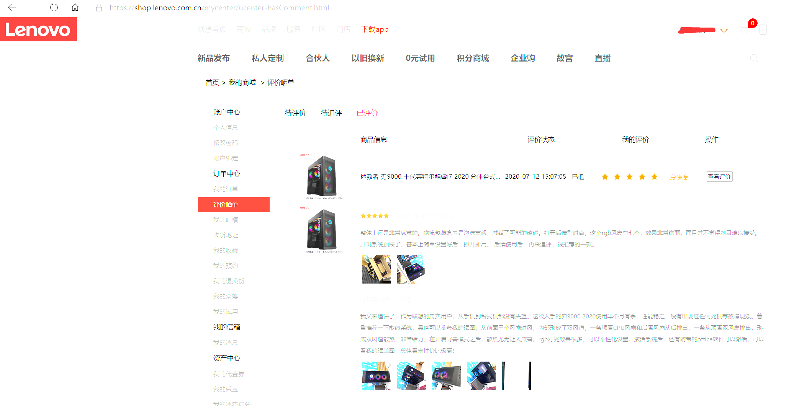Open first photo of the follow-up review
794x406 pixels.
(x=377, y=376)
